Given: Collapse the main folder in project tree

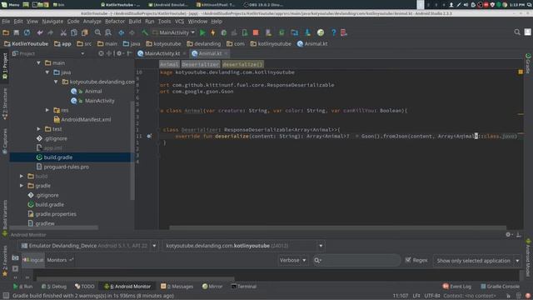Looking at the screenshot, I should click(x=39, y=63).
